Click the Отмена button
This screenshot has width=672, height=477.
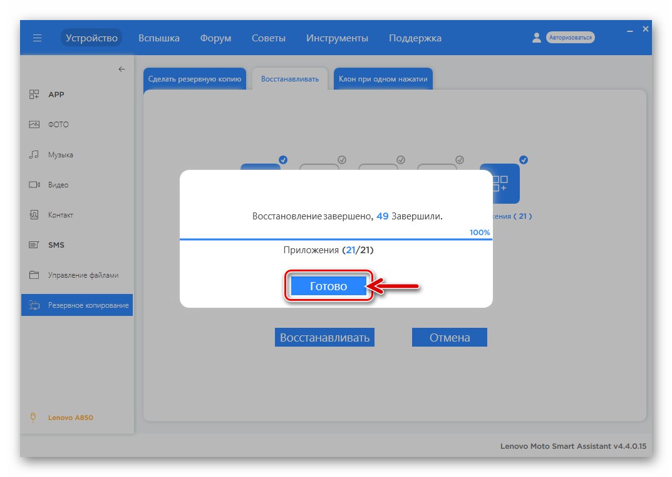450,337
